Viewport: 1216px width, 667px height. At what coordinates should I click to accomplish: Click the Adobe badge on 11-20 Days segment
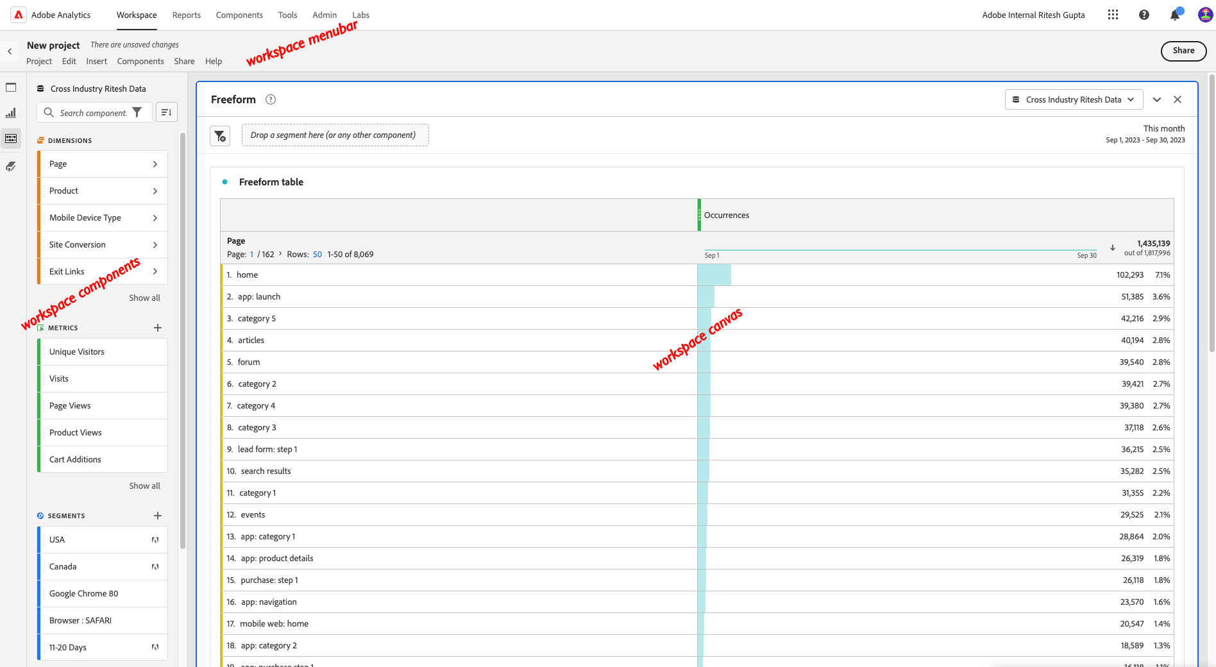pos(155,648)
